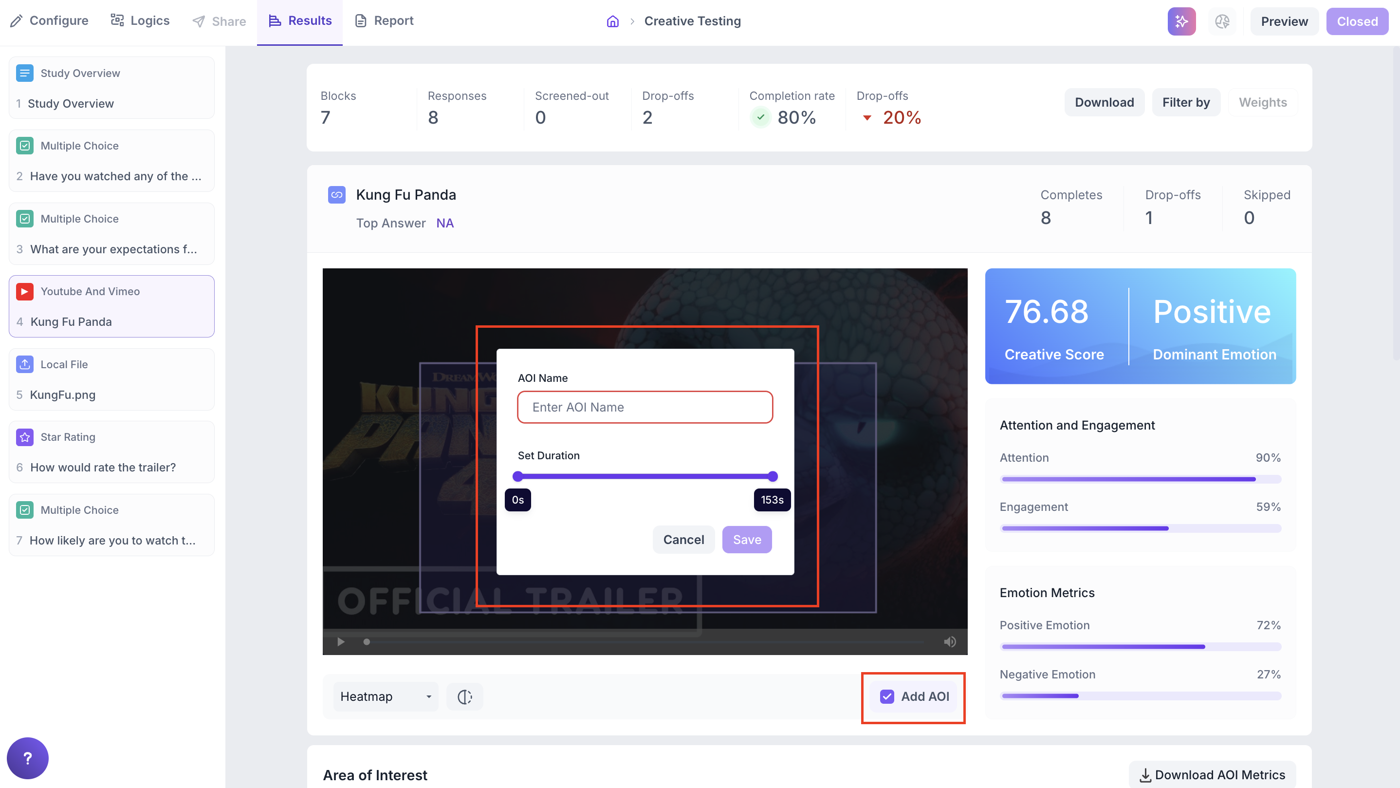Viewport: 1400px width, 788px height.
Task: Open the Logics tab
Action: click(x=140, y=20)
